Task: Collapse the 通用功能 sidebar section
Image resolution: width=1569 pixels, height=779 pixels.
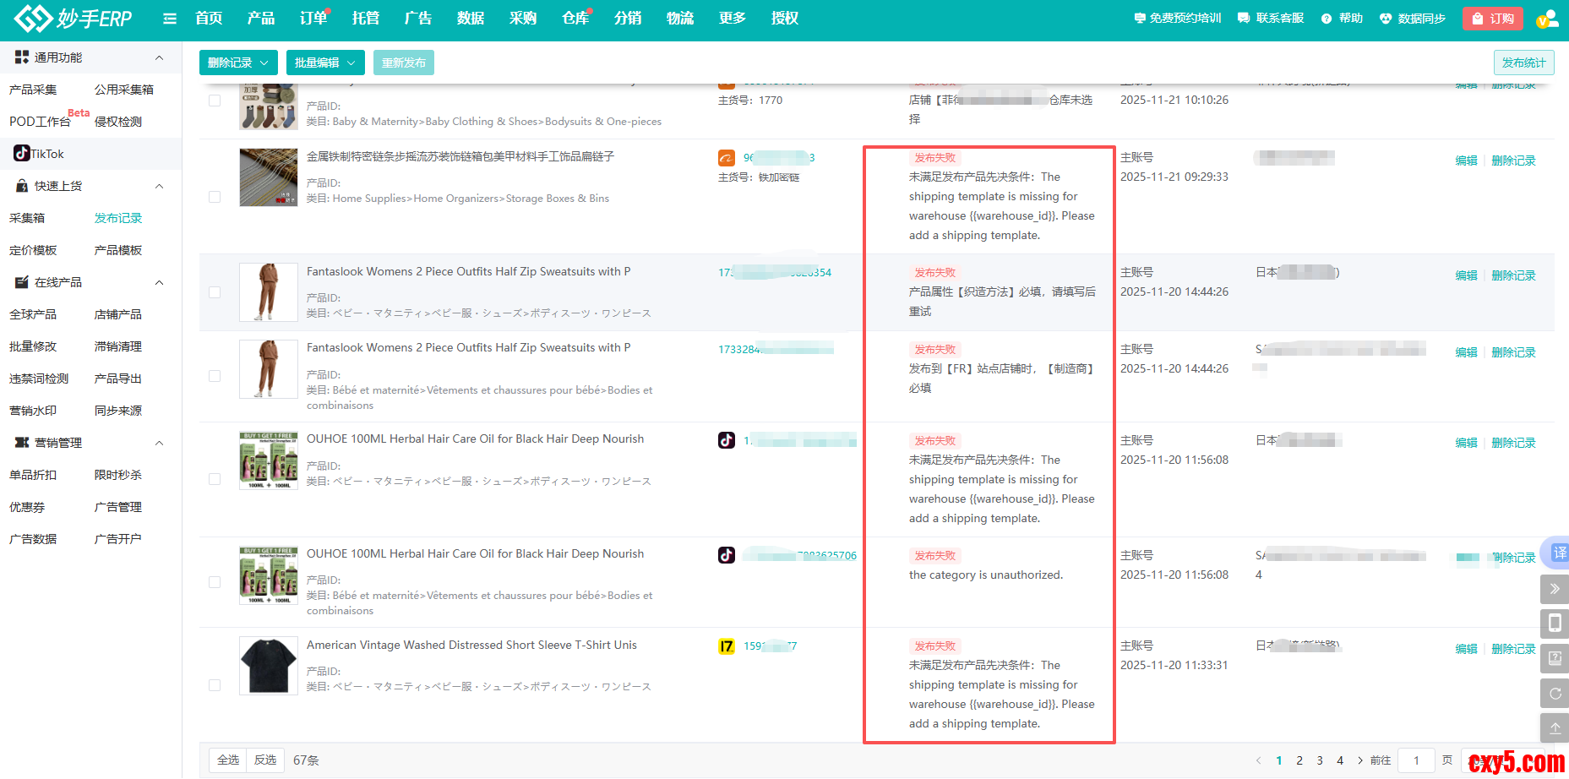Action: (159, 57)
